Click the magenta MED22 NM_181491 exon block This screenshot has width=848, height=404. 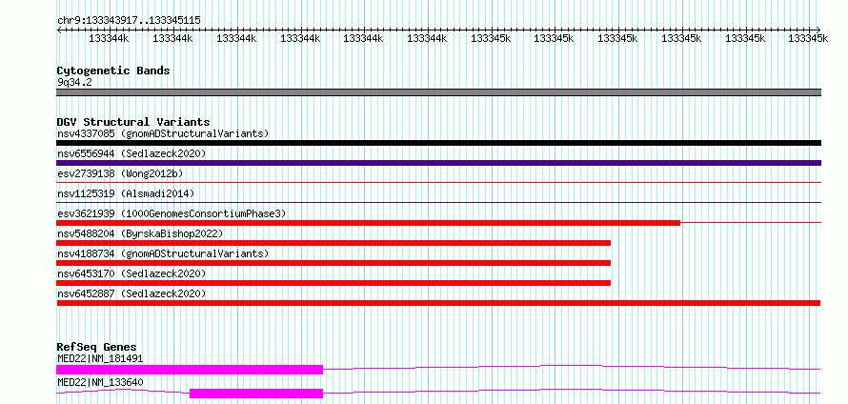pyautogui.click(x=190, y=370)
